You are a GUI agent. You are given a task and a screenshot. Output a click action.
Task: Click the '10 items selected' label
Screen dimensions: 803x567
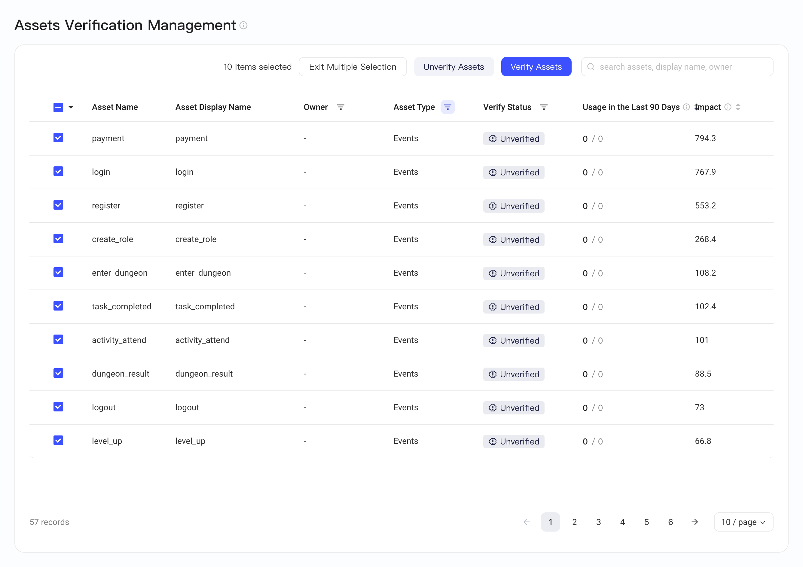click(258, 67)
